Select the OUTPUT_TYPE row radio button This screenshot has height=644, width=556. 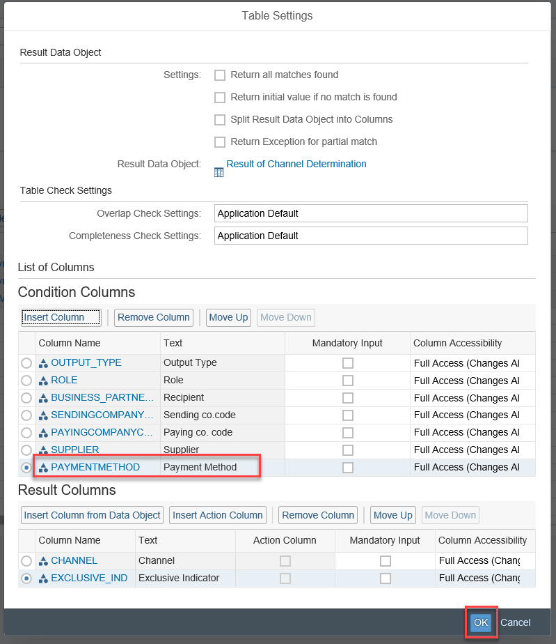pyautogui.click(x=26, y=363)
